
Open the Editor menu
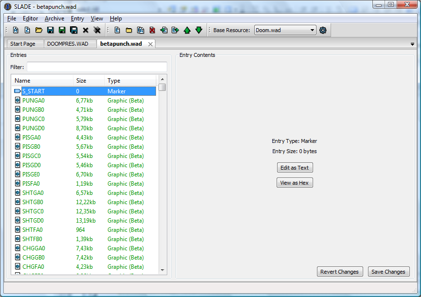coord(30,18)
